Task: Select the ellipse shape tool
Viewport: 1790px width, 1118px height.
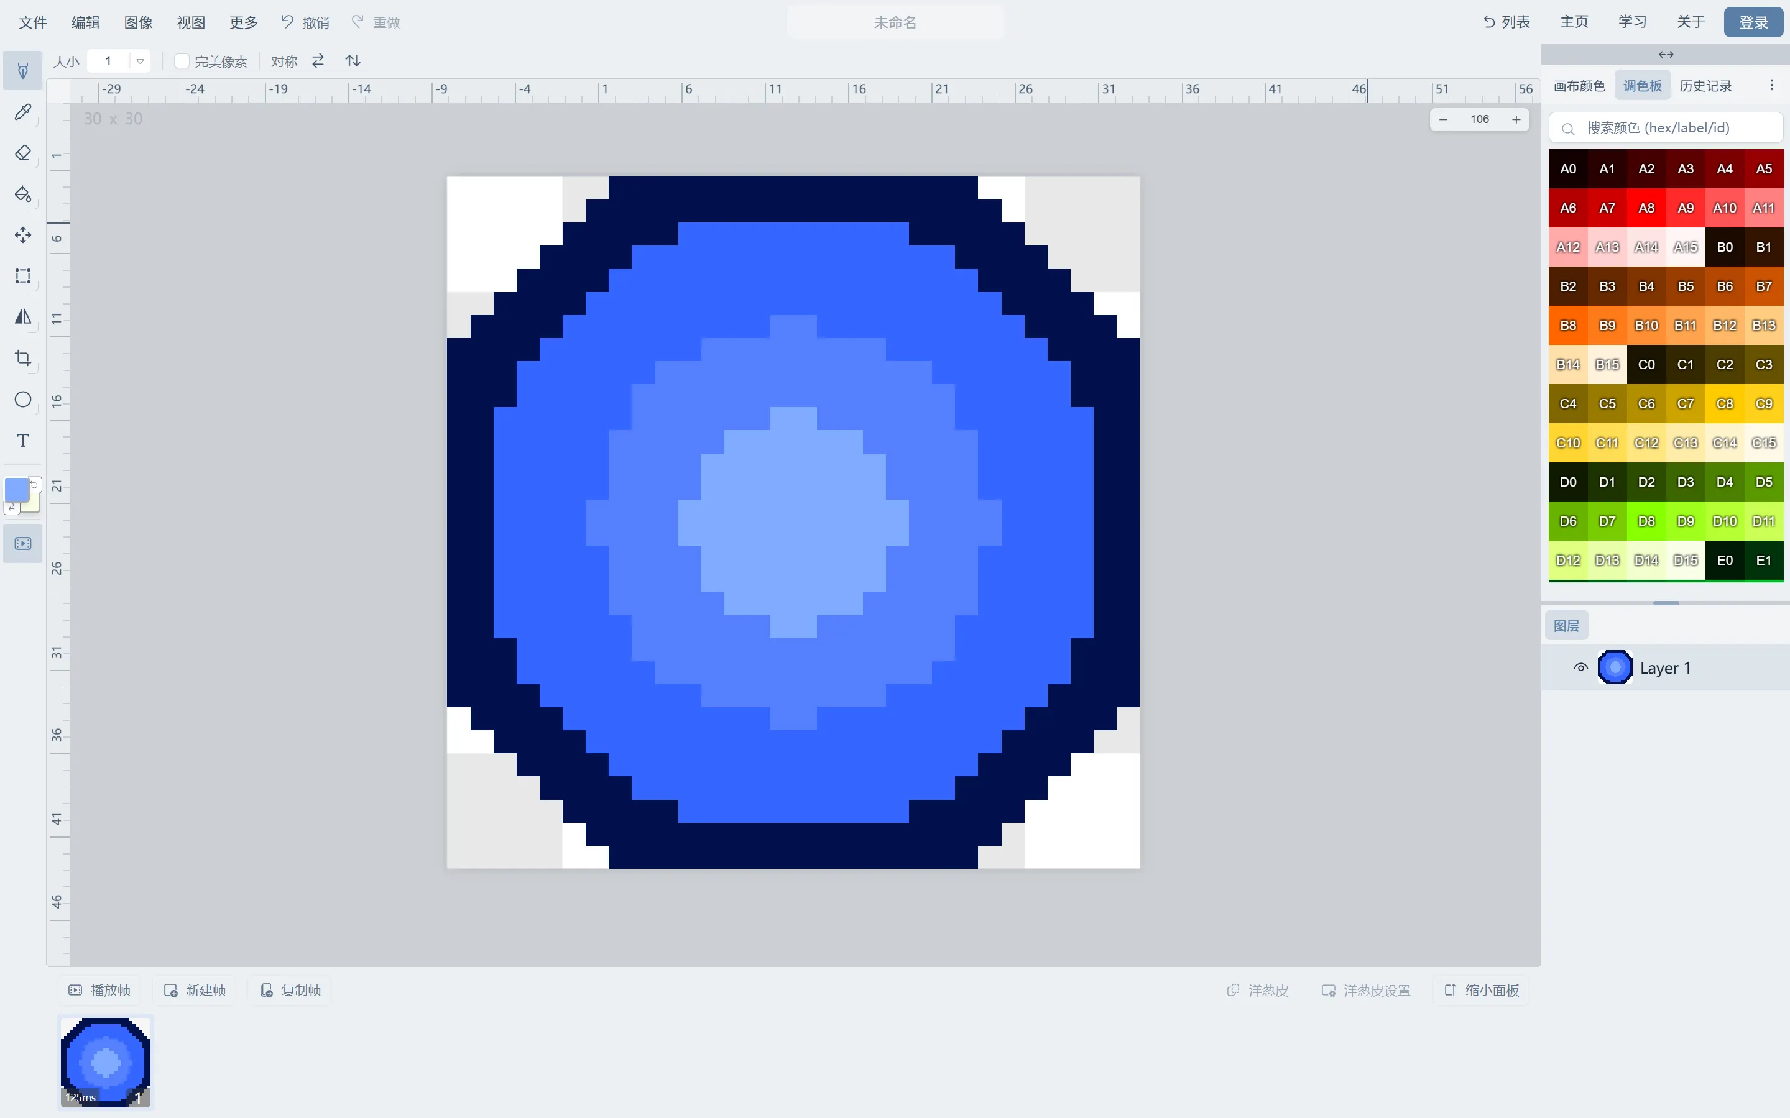Action: (23, 399)
